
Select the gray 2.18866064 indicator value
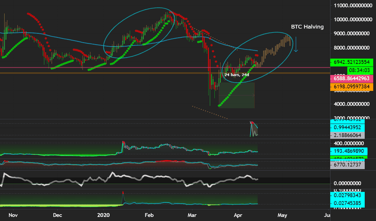[x=347, y=135]
